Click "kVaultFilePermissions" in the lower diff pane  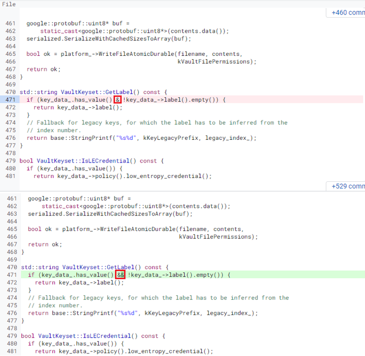pyautogui.click(x=216, y=237)
